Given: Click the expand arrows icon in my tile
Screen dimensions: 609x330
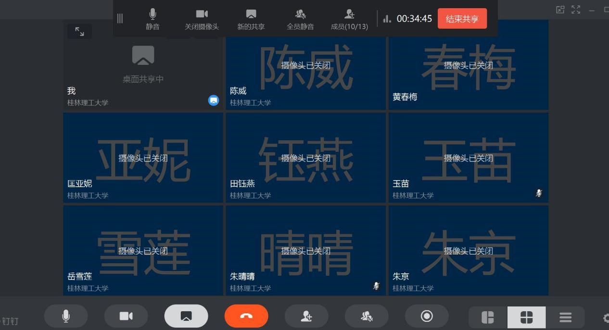Looking at the screenshot, I should click(79, 32).
